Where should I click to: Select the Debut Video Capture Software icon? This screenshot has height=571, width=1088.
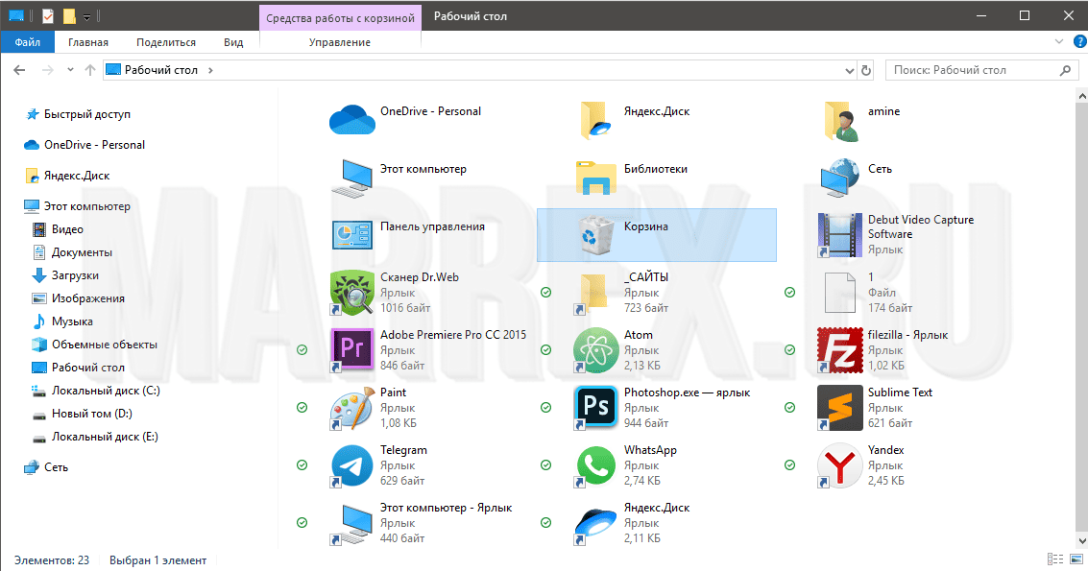point(840,235)
